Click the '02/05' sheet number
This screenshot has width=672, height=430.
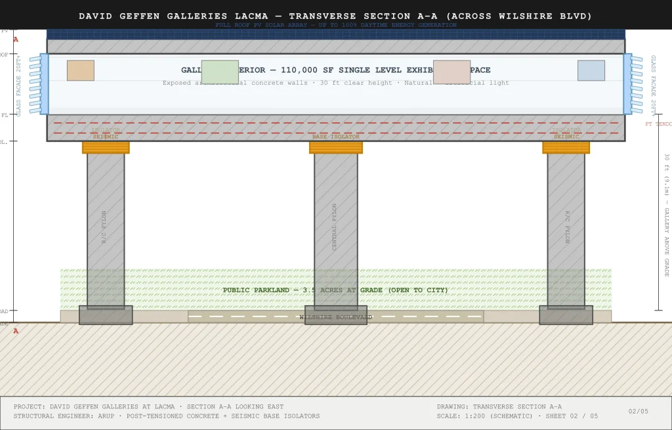pos(638,411)
